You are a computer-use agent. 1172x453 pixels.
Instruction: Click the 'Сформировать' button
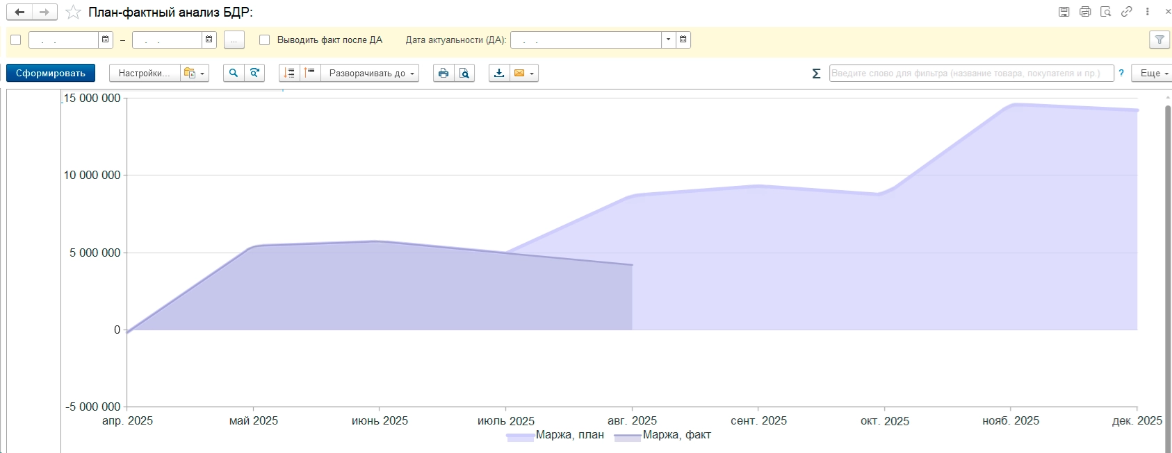51,74
